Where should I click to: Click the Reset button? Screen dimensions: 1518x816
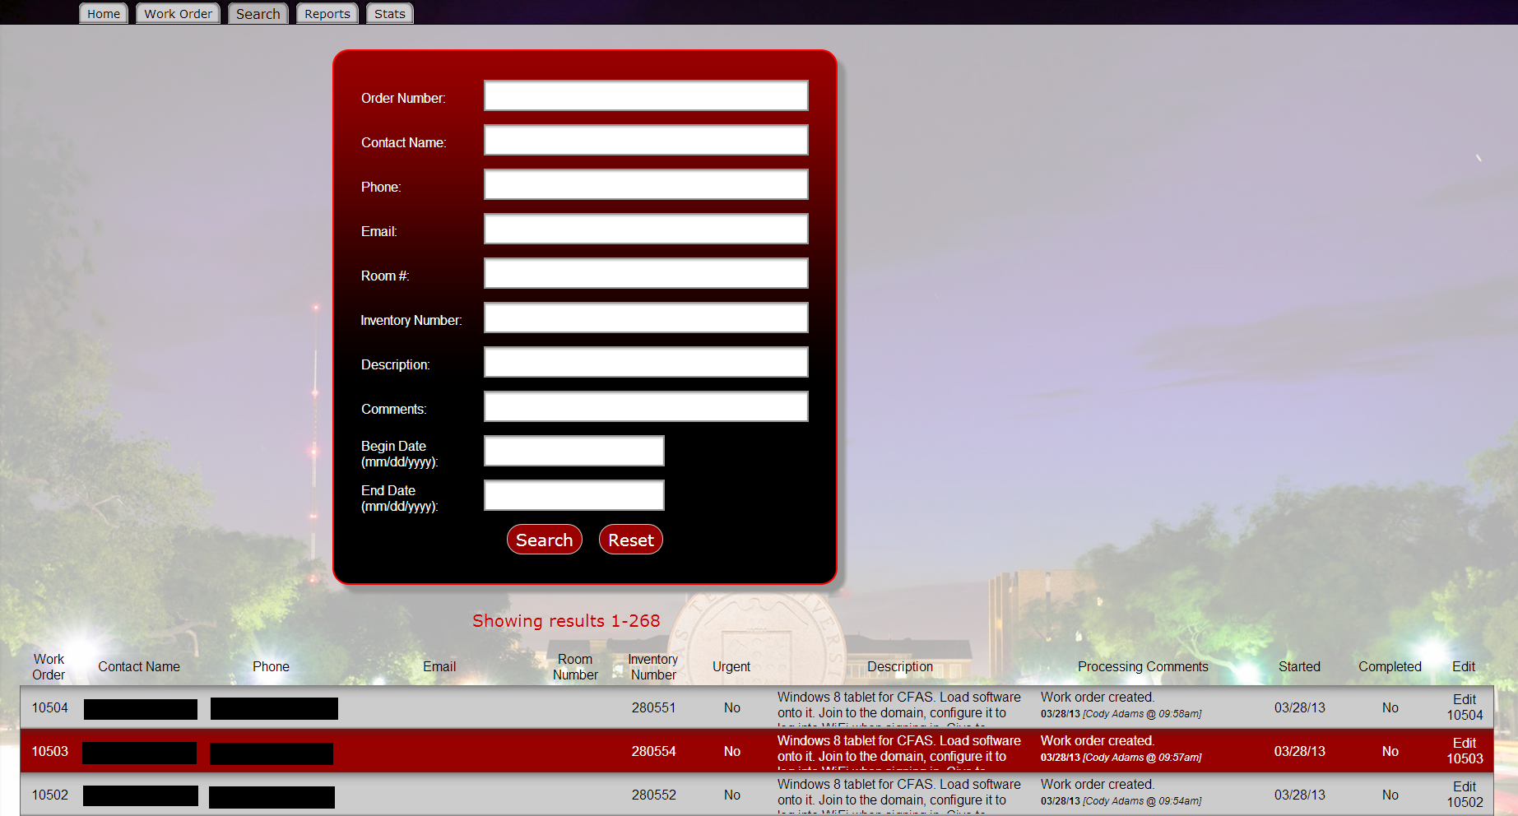click(630, 540)
